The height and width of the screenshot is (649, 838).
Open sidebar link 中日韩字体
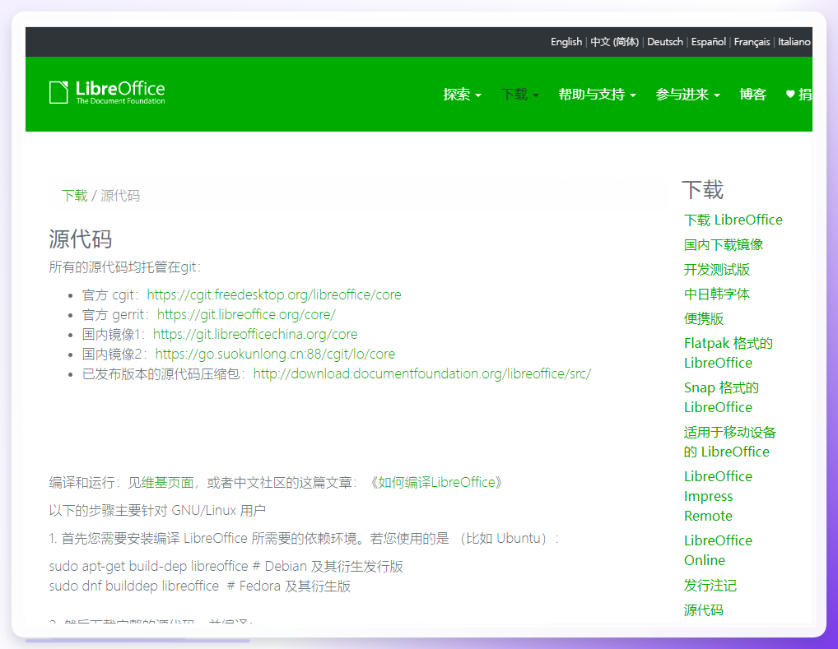pyautogui.click(x=717, y=294)
